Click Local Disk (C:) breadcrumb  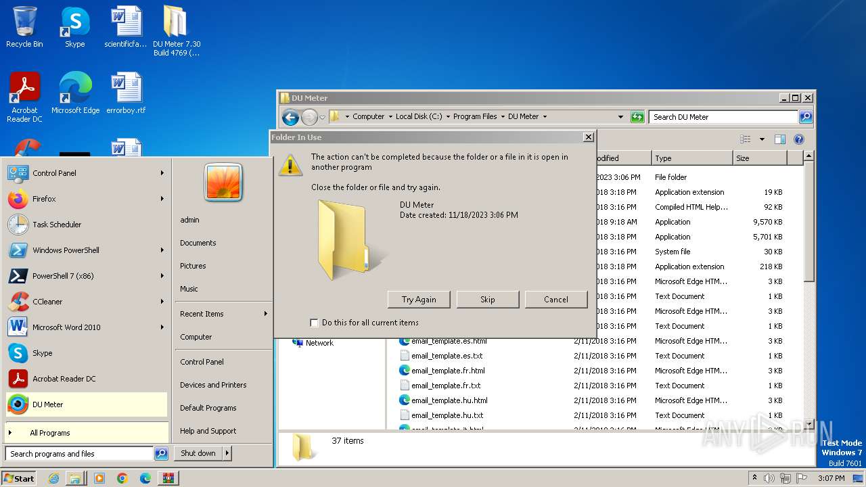click(419, 116)
